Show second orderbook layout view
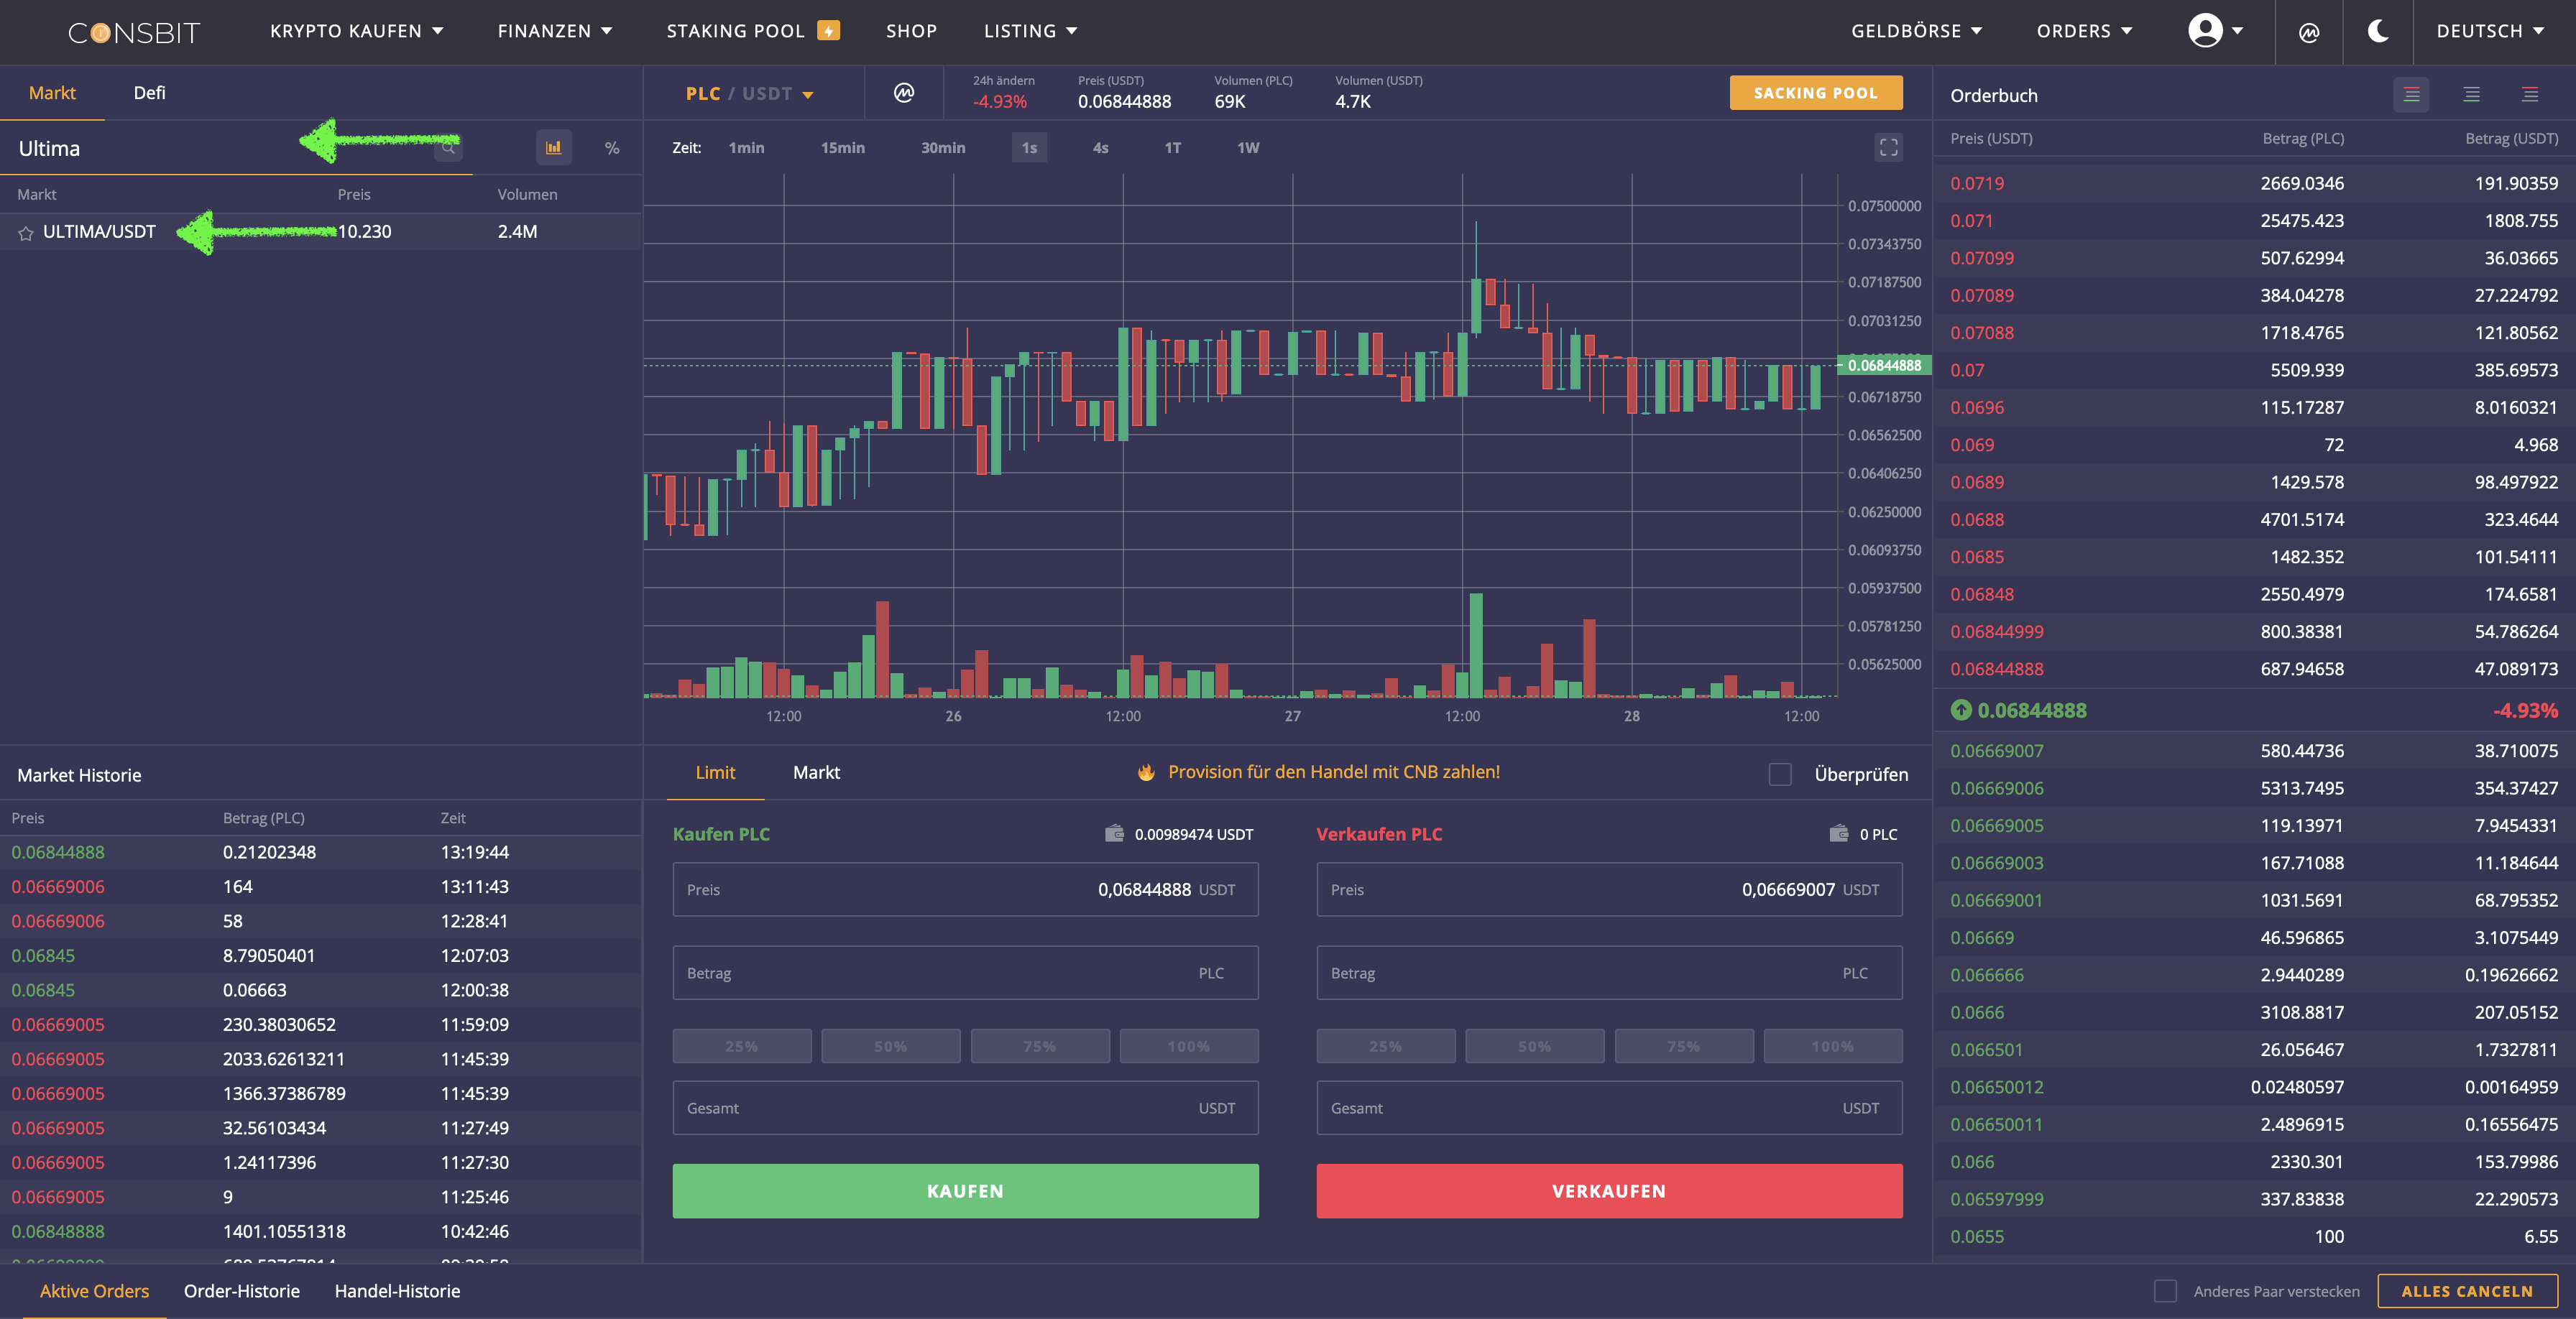This screenshot has width=2576, height=1319. 2471,95
